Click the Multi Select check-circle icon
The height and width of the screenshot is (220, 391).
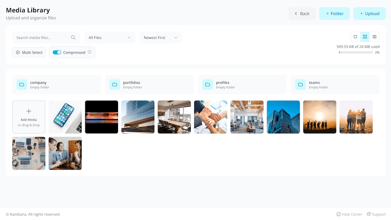pos(18,52)
